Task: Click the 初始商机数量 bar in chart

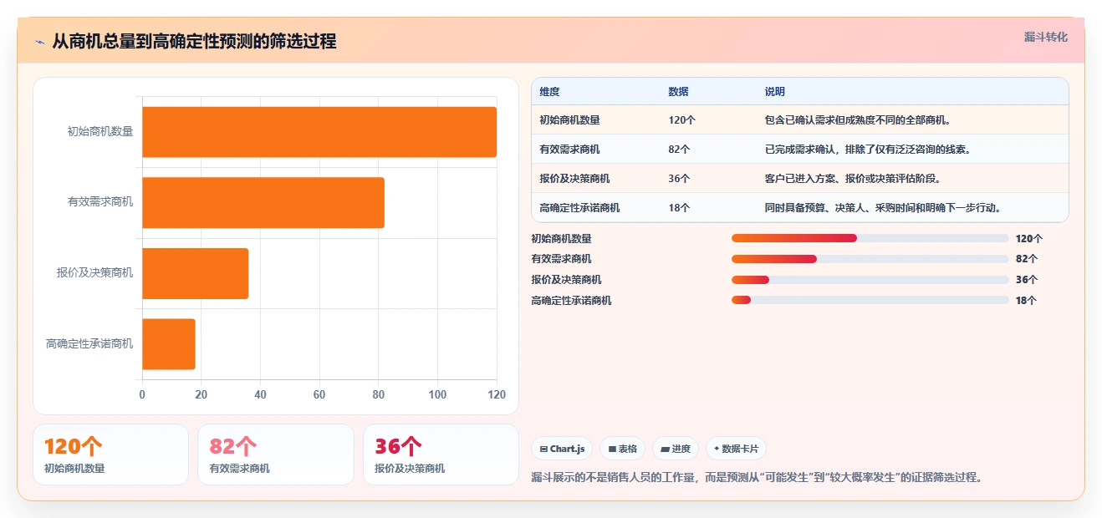Action: pyautogui.click(x=319, y=132)
